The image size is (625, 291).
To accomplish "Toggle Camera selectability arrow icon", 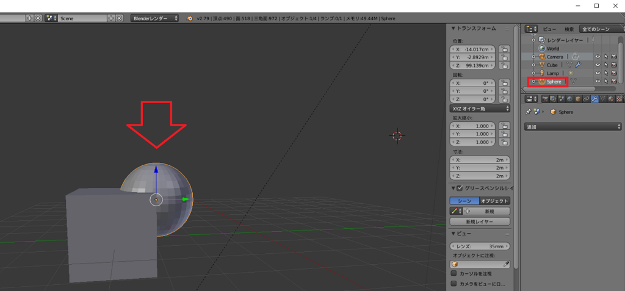I will (606, 57).
